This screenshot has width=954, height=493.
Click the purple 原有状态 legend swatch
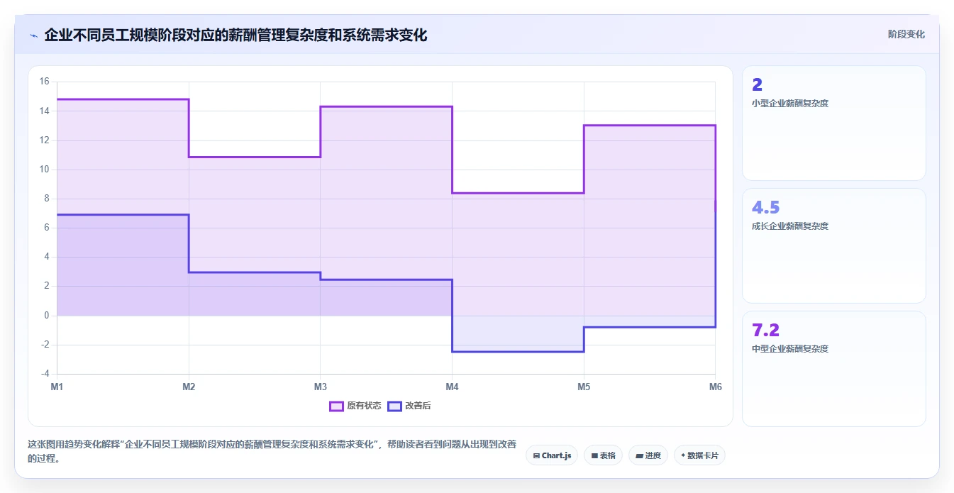[x=336, y=406]
